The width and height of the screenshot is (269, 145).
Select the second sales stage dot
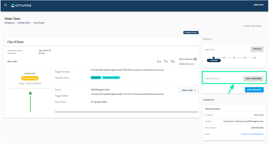click(x=224, y=58)
